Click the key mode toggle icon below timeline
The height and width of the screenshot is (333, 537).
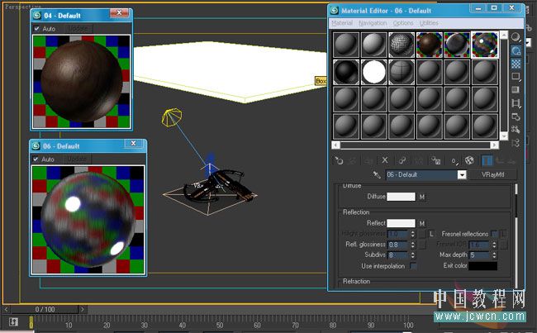(13, 321)
